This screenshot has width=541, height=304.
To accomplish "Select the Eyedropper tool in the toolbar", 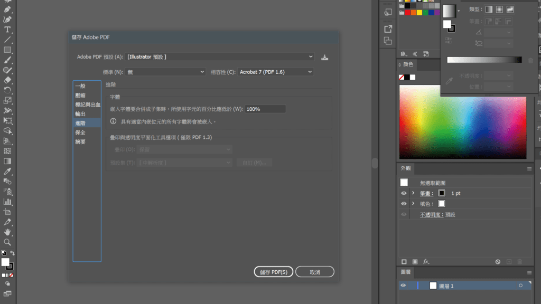I will [x=7, y=172].
